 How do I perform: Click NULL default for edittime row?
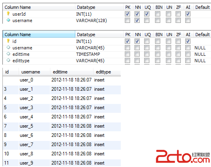click(200, 54)
